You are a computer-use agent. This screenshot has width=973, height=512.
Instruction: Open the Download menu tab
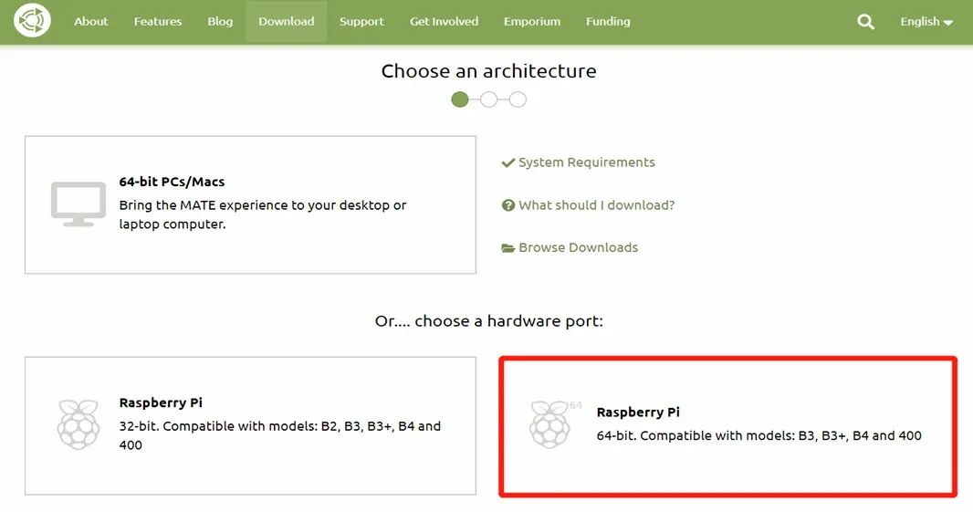click(286, 22)
